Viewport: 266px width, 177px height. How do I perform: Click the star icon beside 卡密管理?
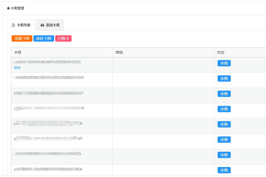click(x=8, y=8)
